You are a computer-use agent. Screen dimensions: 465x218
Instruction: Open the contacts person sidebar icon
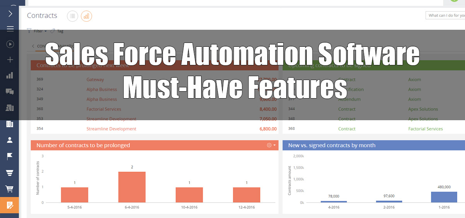pos(10,140)
